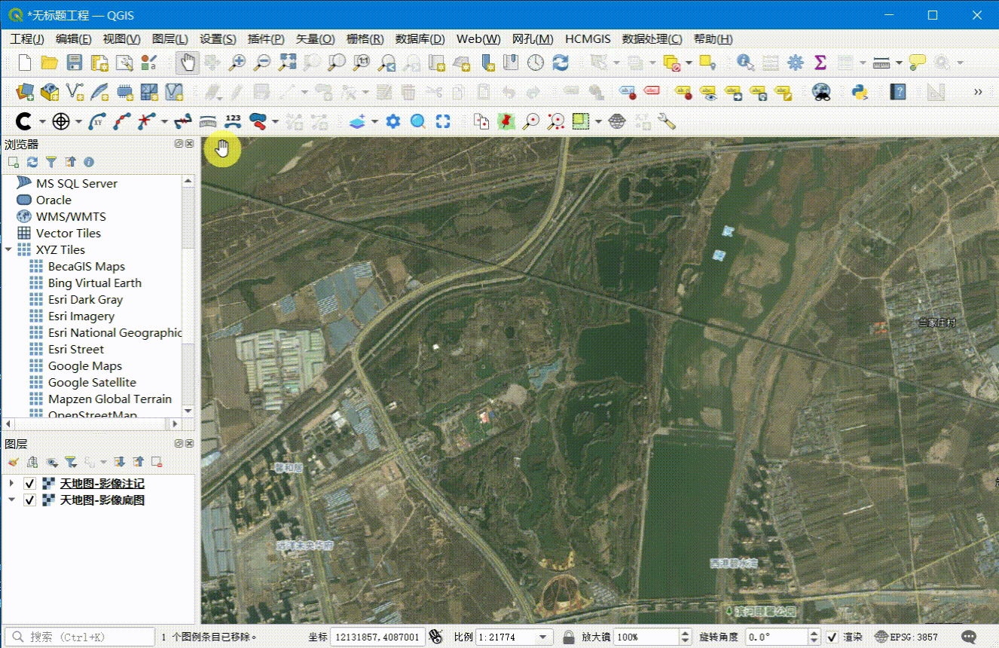Create a new GeoPackage layer
This screenshot has height=648, width=999.
[50, 92]
